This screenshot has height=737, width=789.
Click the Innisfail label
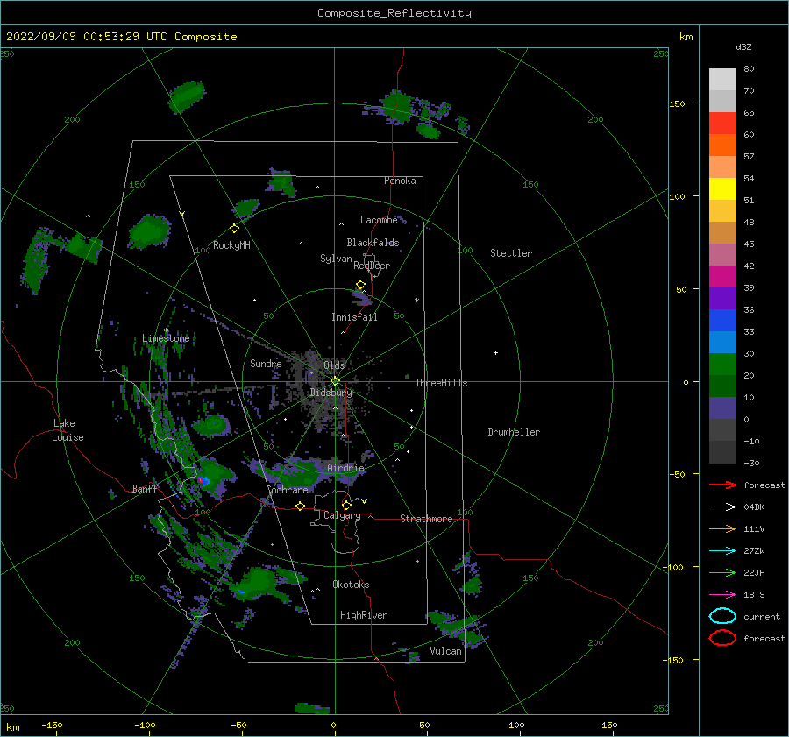click(354, 317)
